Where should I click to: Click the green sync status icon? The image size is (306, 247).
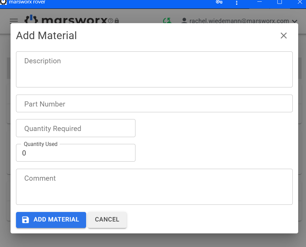point(167,20)
